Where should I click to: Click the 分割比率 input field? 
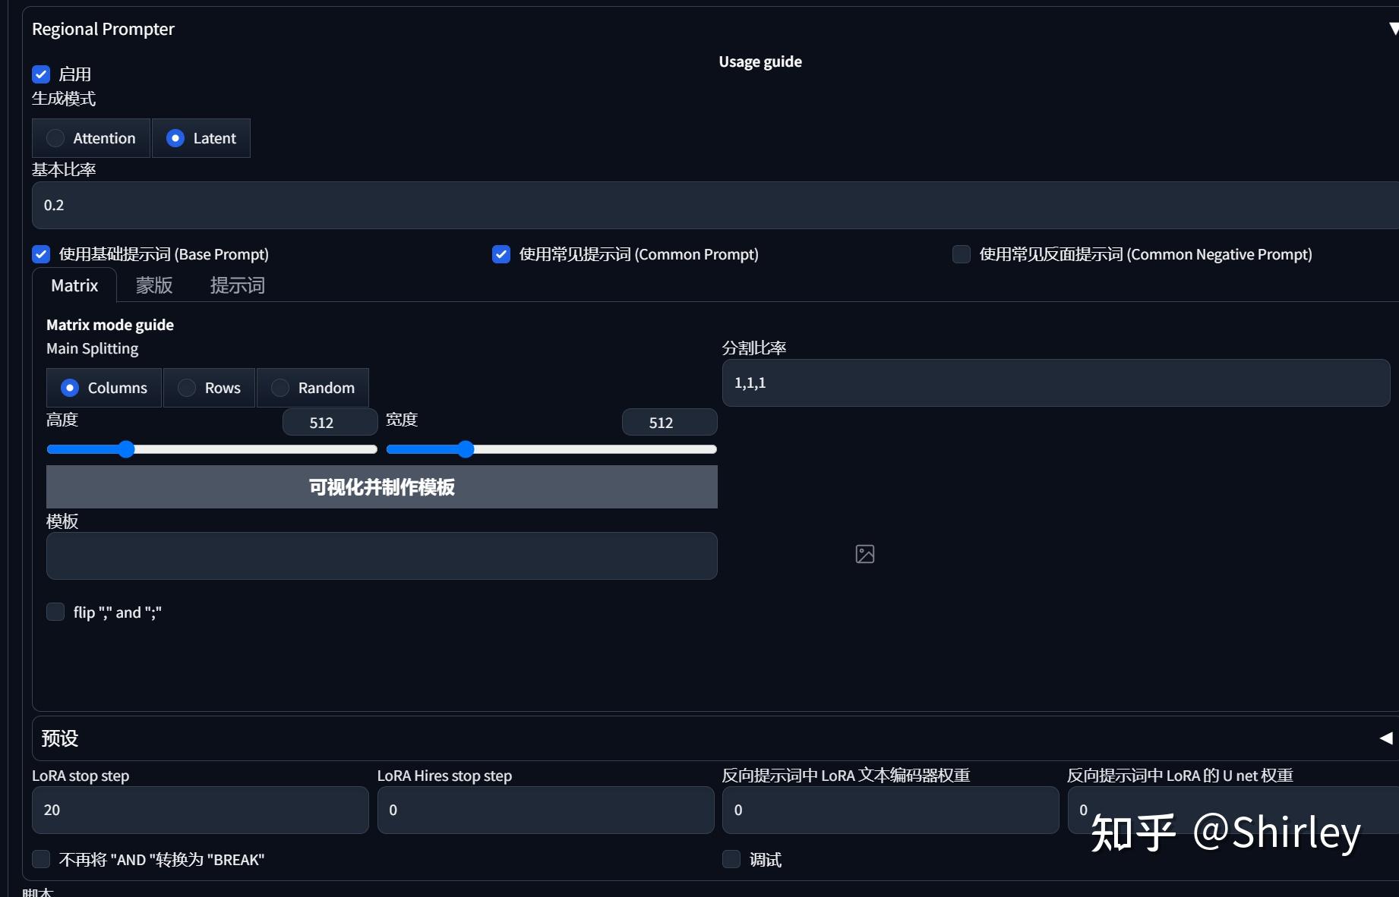(1056, 382)
